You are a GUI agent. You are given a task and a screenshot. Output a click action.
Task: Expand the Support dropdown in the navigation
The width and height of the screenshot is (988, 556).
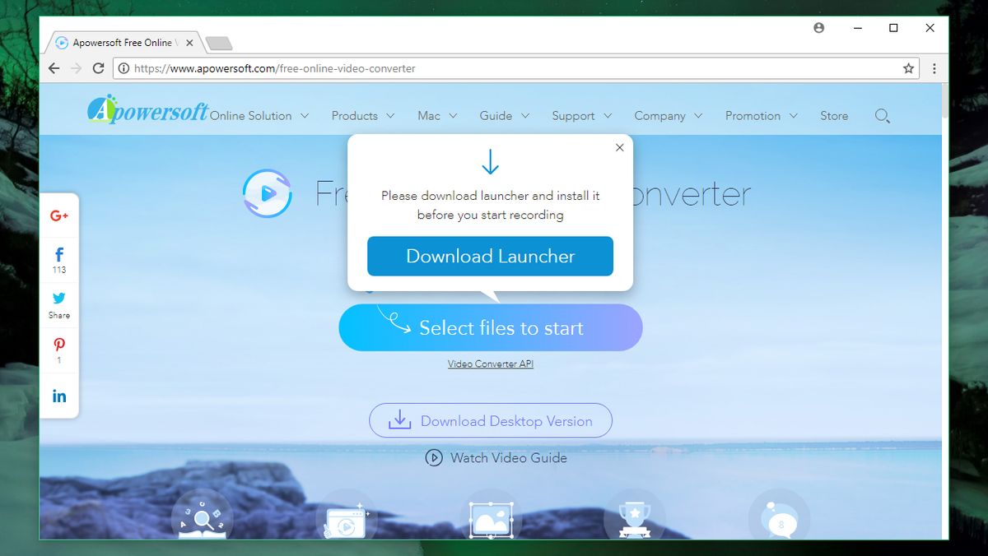click(x=574, y=116)
